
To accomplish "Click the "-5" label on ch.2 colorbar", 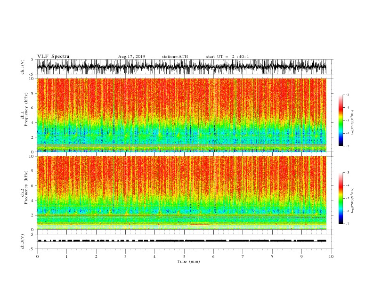I will [347, 198].
